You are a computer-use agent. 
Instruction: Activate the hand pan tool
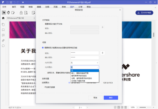(8, 13)
